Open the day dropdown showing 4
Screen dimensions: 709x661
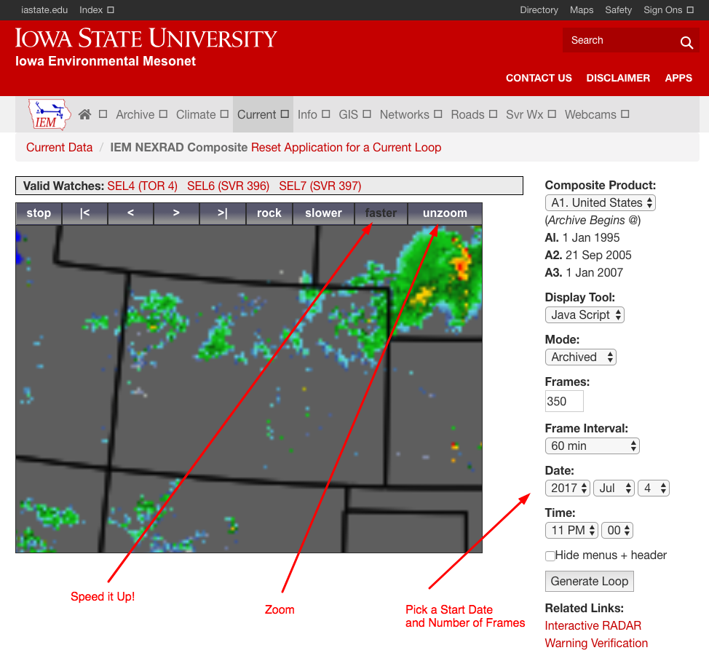[654, 488]
